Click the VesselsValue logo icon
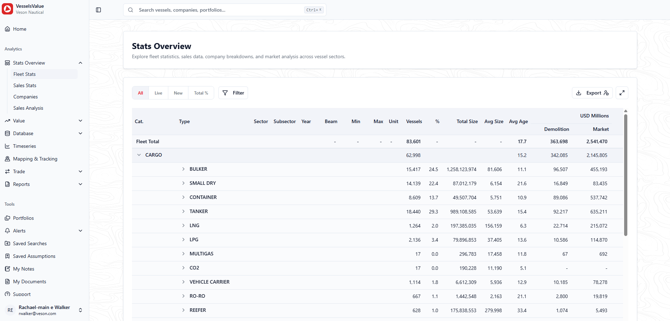The width and height of the screenshot is (670, 321). click(x=7, y=9)
